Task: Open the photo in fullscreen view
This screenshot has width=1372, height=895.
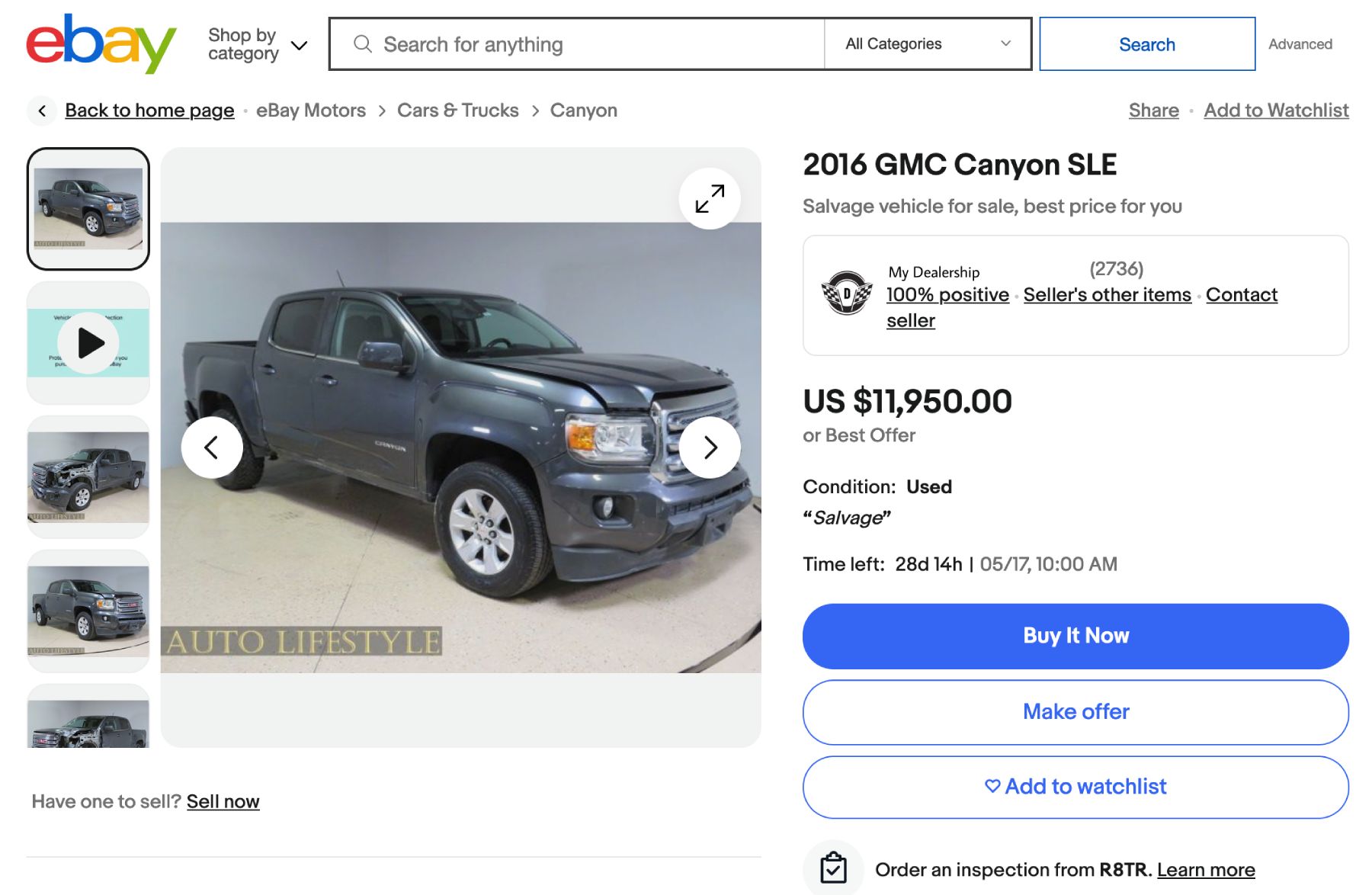Action: (x=708, y=198)
